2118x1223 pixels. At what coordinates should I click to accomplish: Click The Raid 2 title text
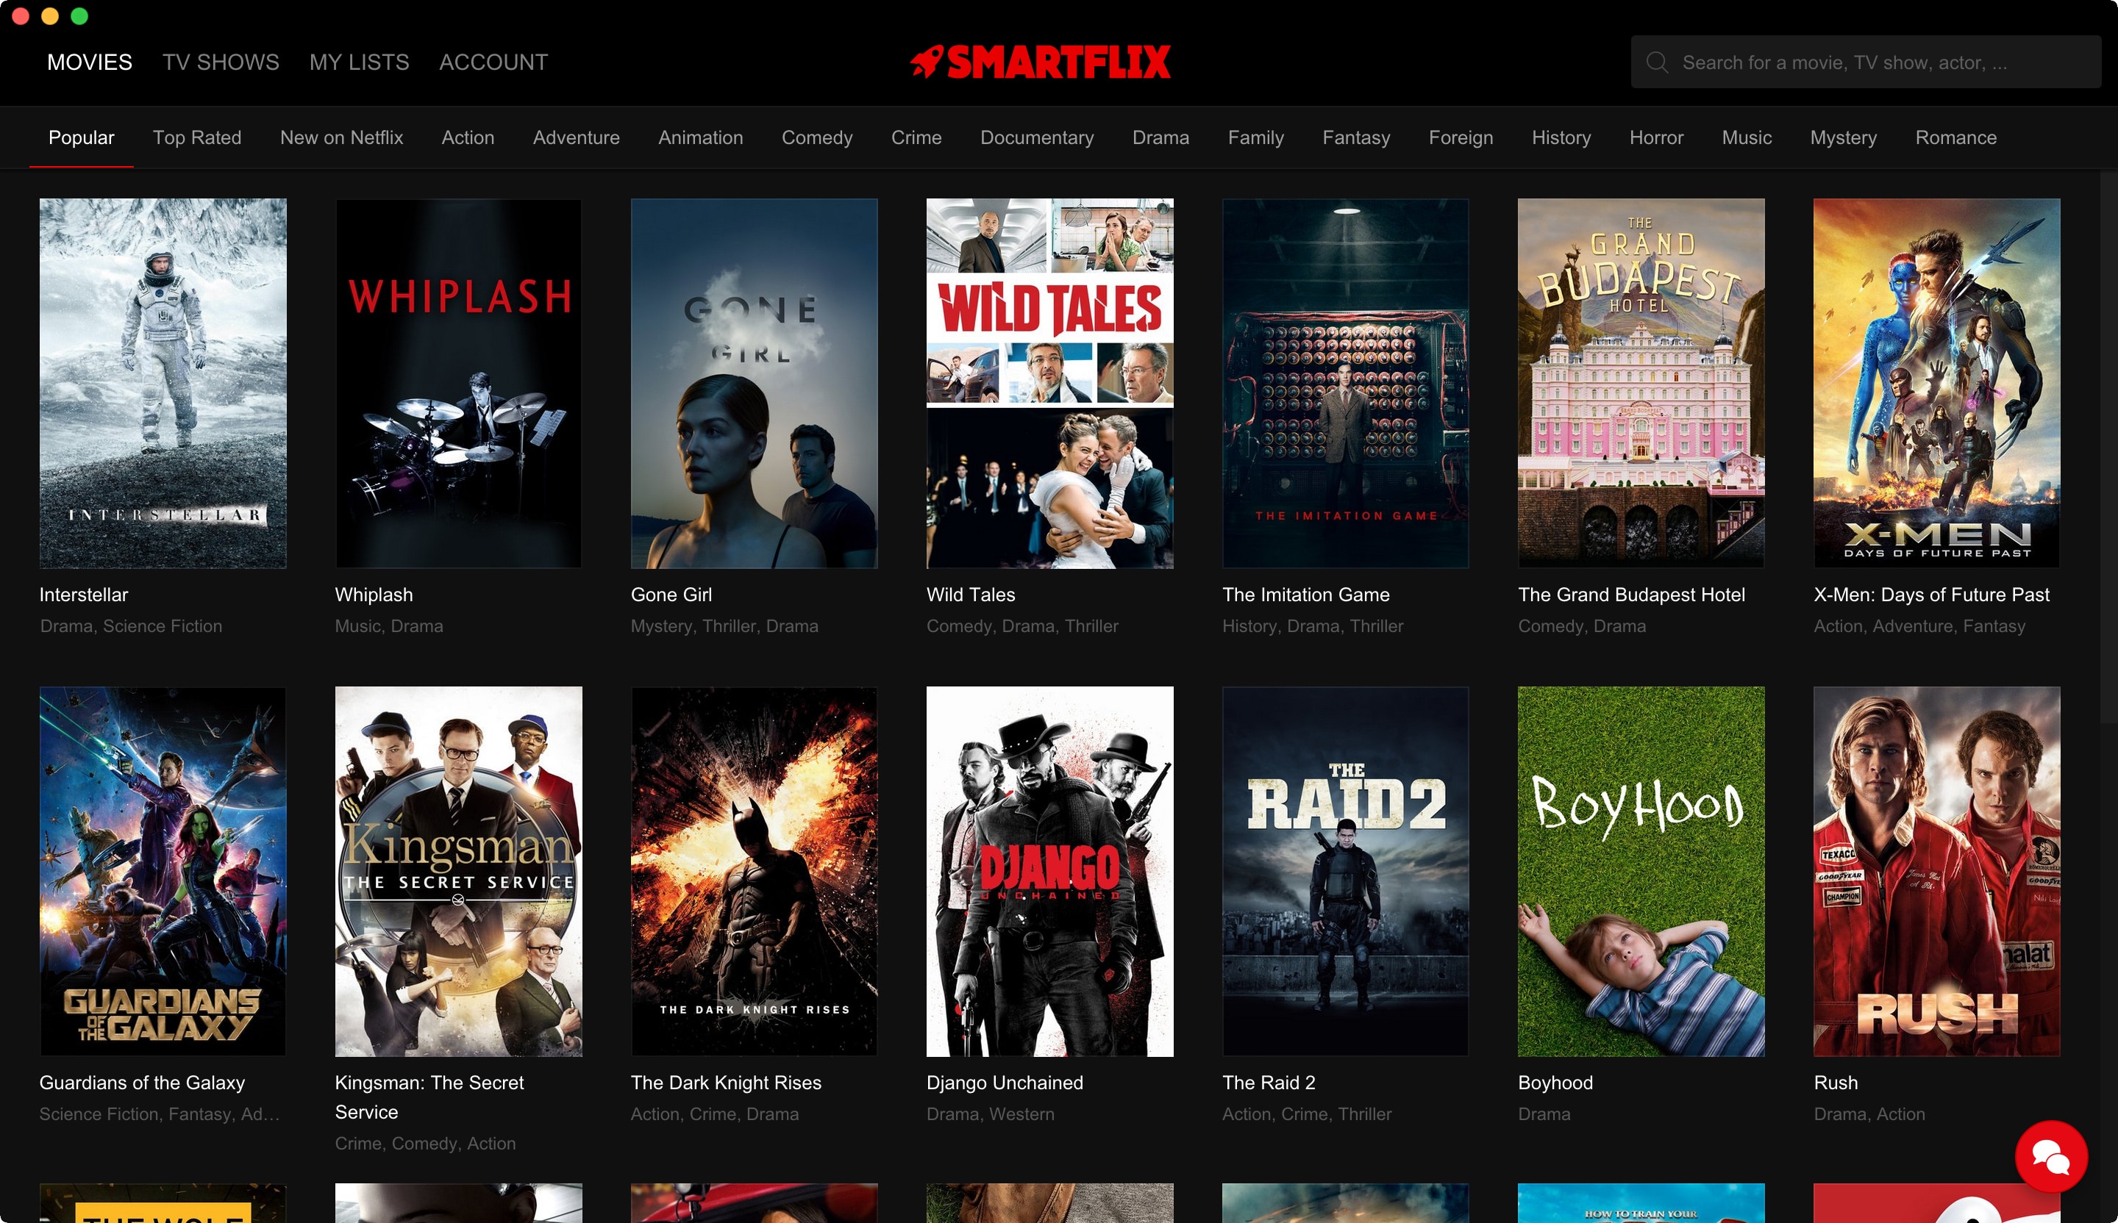pyautogui.click(x=1269, y=1083)
